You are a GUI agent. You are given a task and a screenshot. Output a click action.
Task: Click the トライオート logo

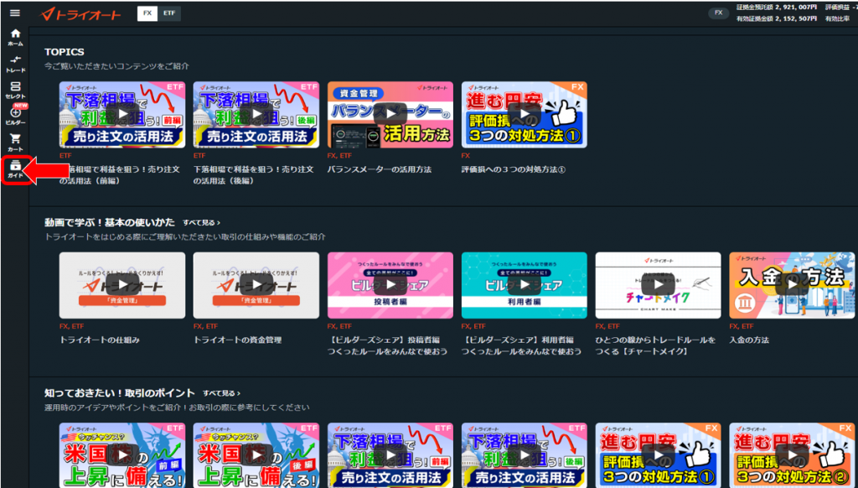point(80,13)
